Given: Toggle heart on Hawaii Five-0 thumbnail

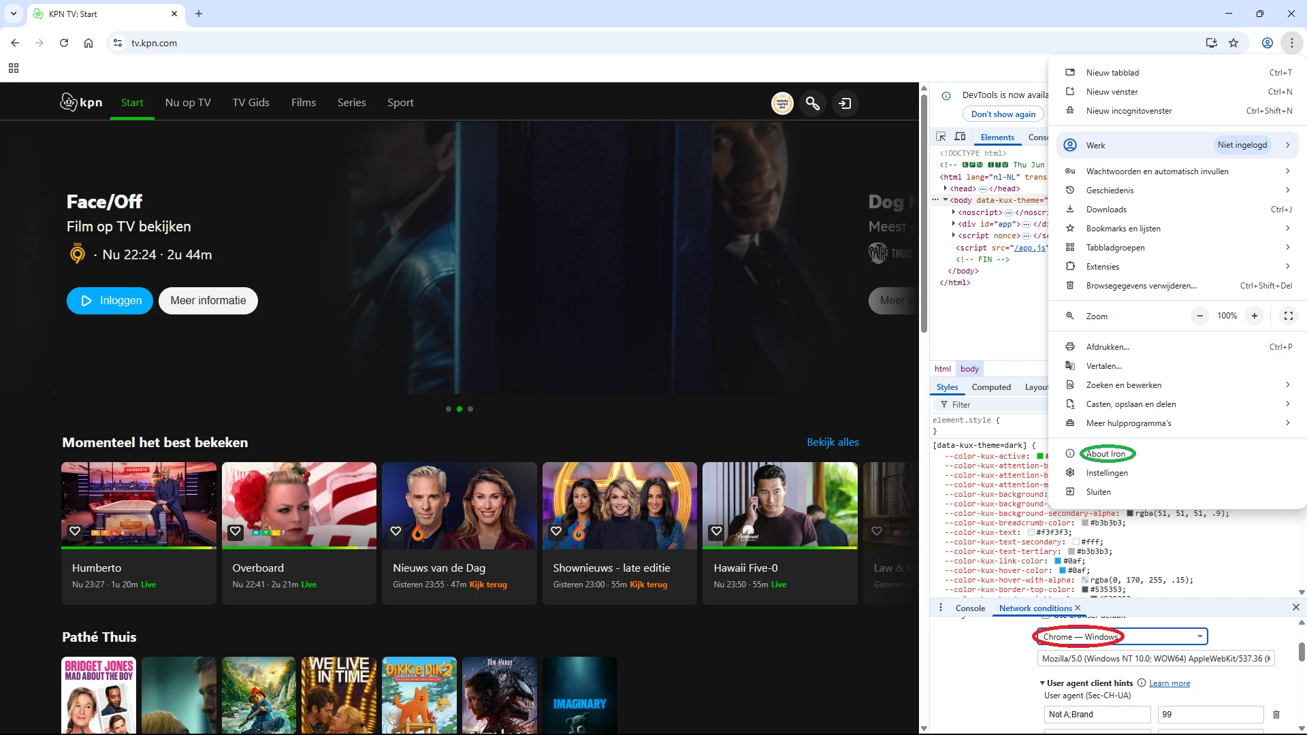Looking at the screenshot, I should [716, 531].
